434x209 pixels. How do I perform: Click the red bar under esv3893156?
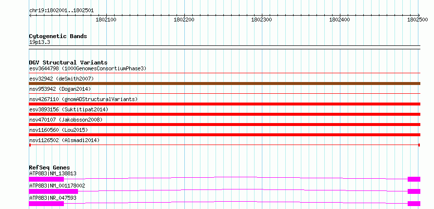[224, 114]
